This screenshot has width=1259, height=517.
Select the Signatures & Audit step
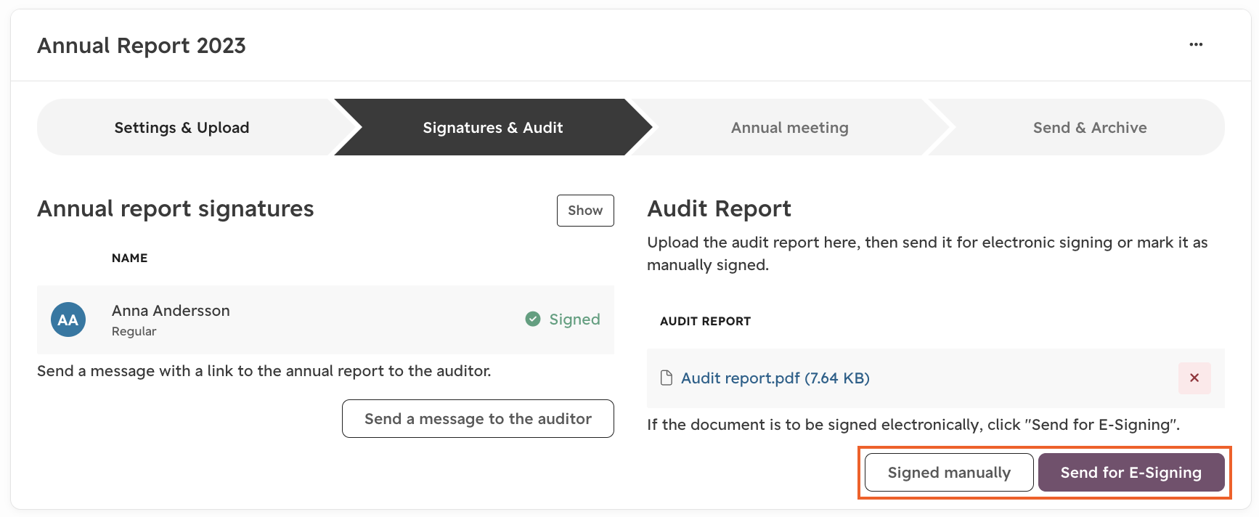(493, 128)
